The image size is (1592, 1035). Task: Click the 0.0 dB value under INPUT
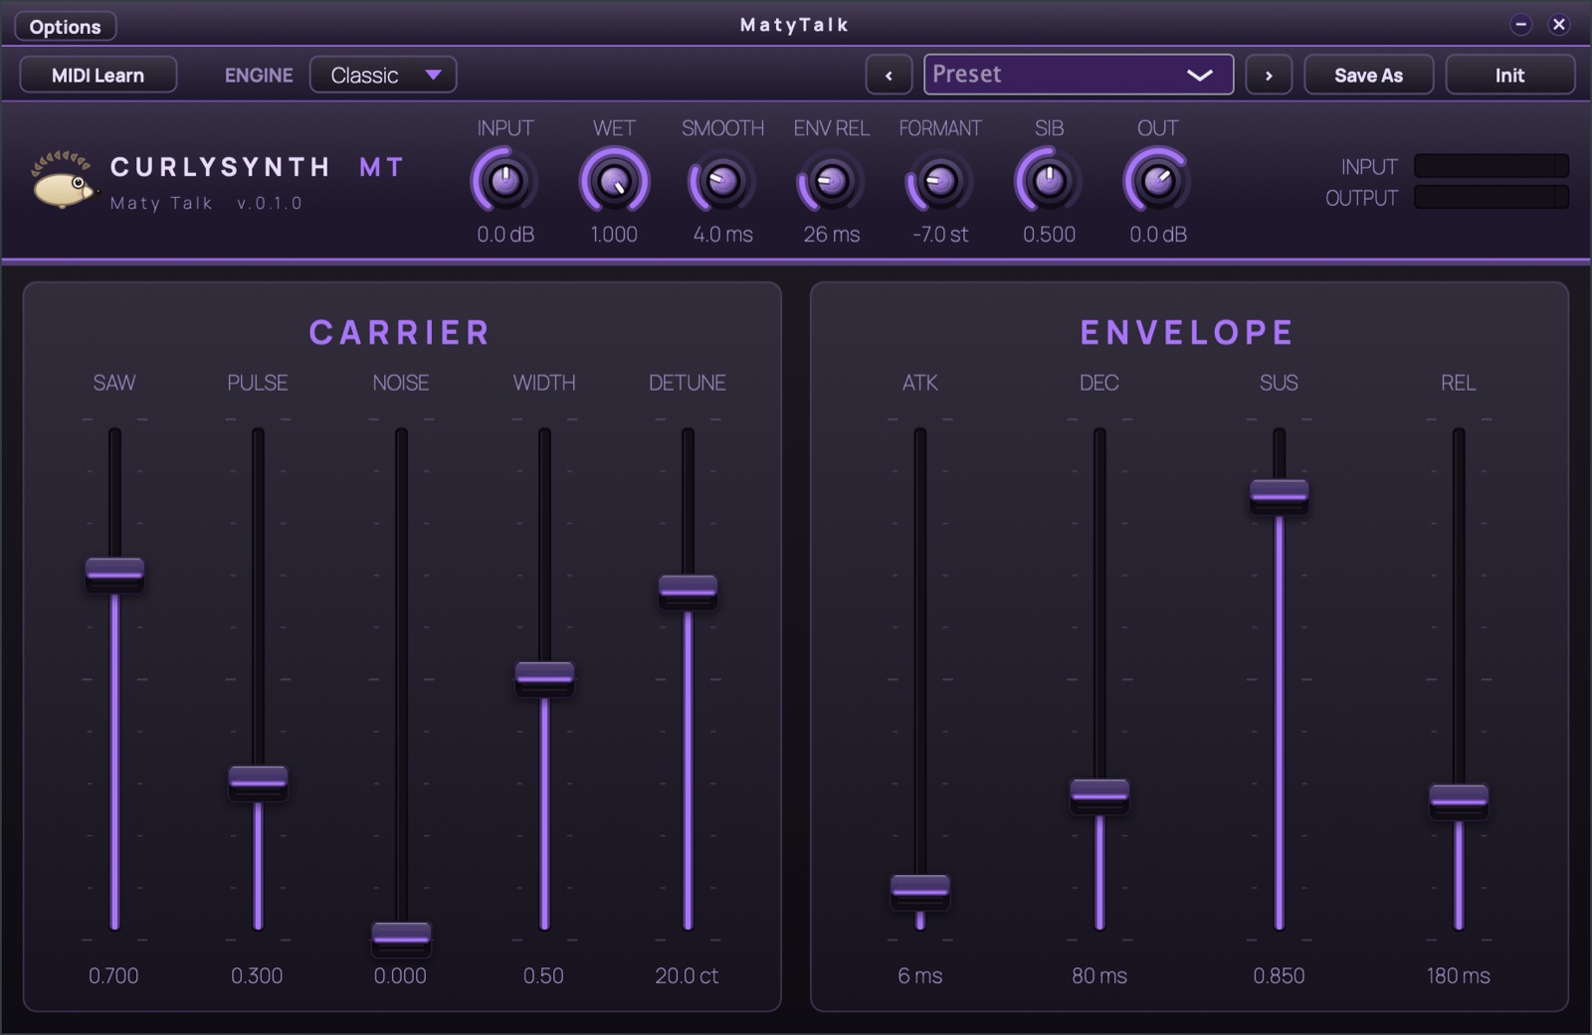point(505,235)
